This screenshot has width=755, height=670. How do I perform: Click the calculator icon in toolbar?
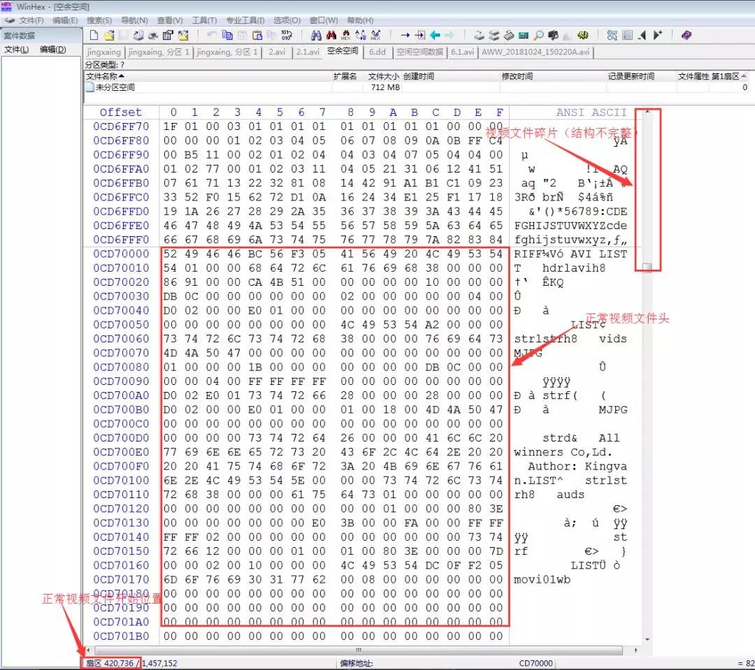point(524,35)
